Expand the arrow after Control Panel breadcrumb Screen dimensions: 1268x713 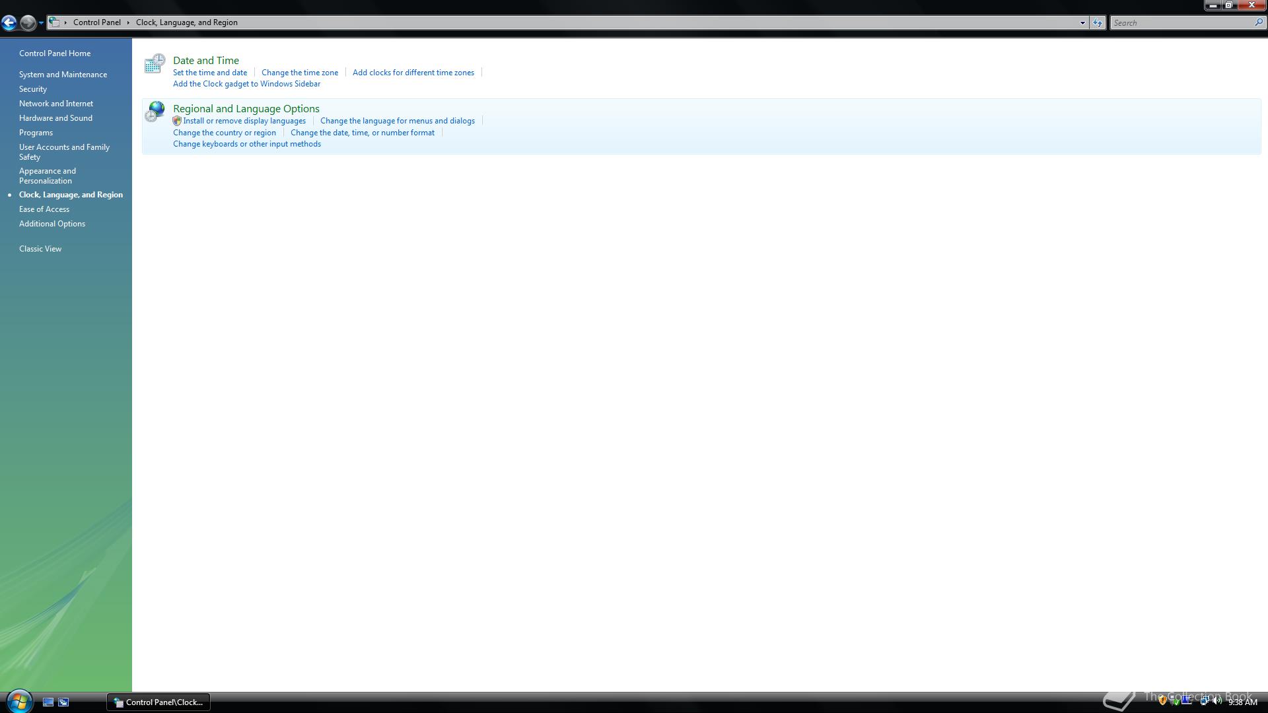128,23
